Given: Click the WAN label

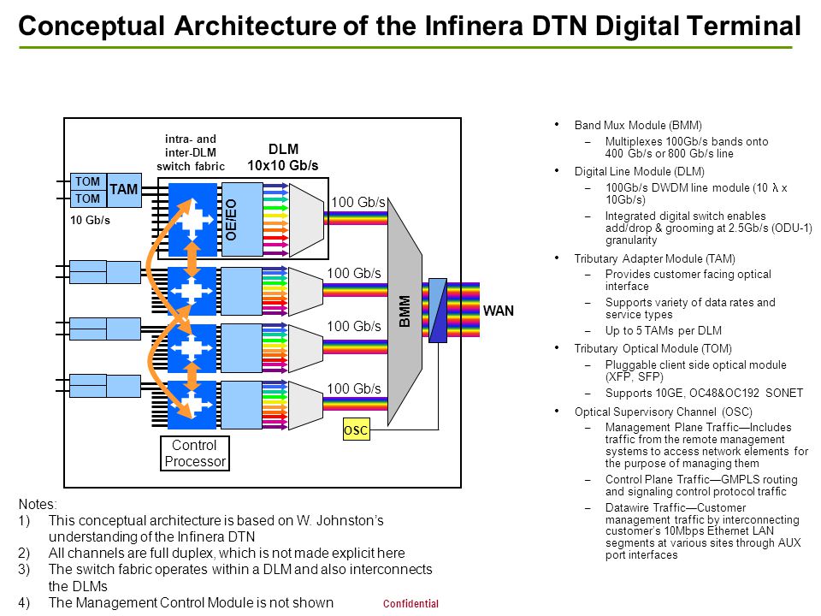Looking at the screenshot, I should [x=498, y=311].
